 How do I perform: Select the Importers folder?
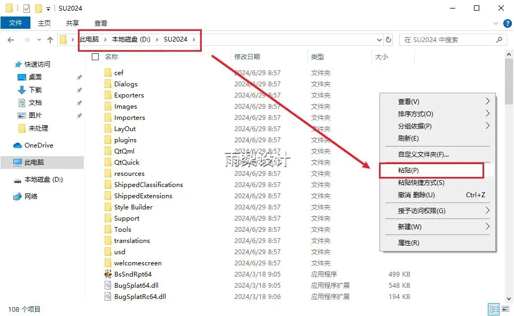[130, 118]
